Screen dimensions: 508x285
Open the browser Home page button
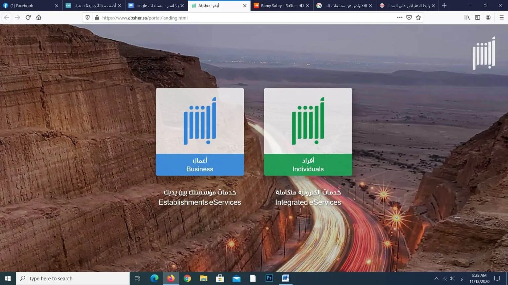39,17
